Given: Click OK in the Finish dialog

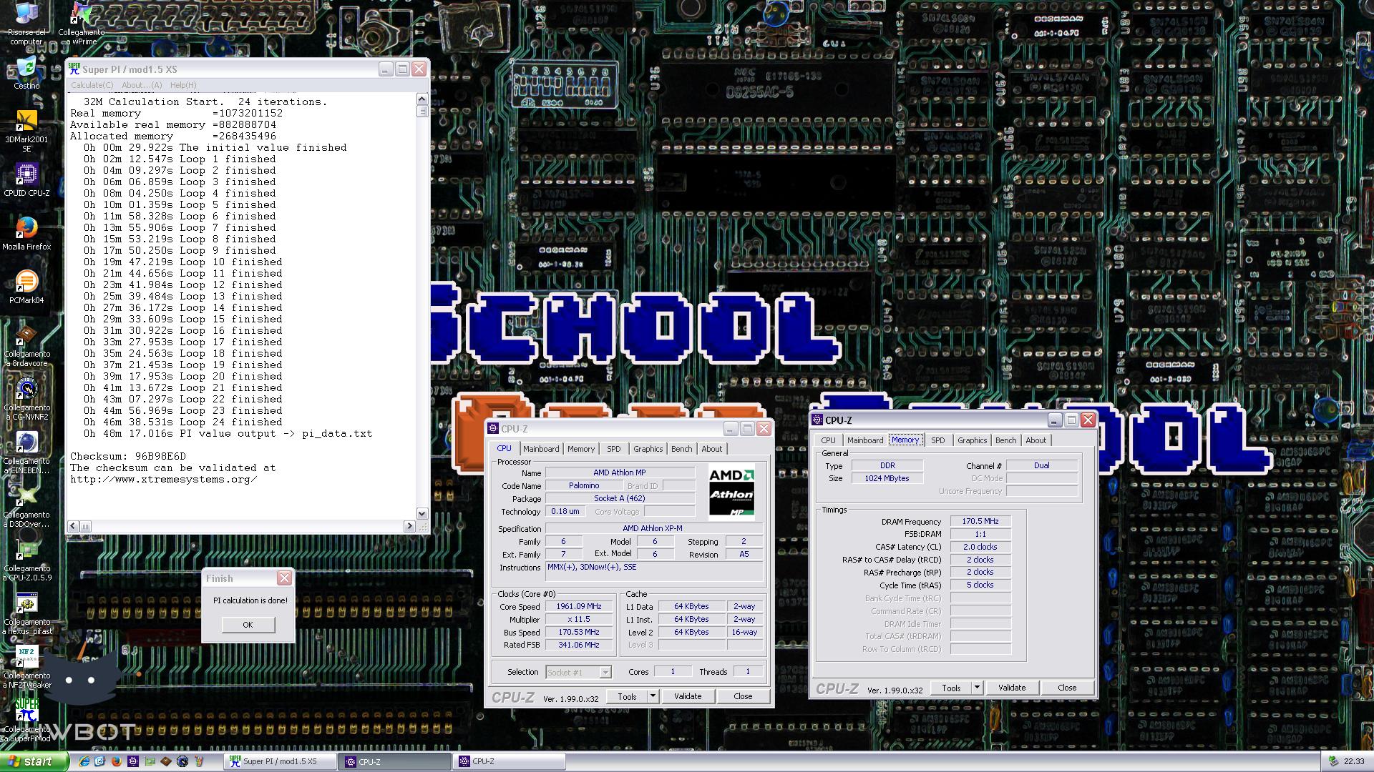Looking at the screenshot, I should [248, 625].
